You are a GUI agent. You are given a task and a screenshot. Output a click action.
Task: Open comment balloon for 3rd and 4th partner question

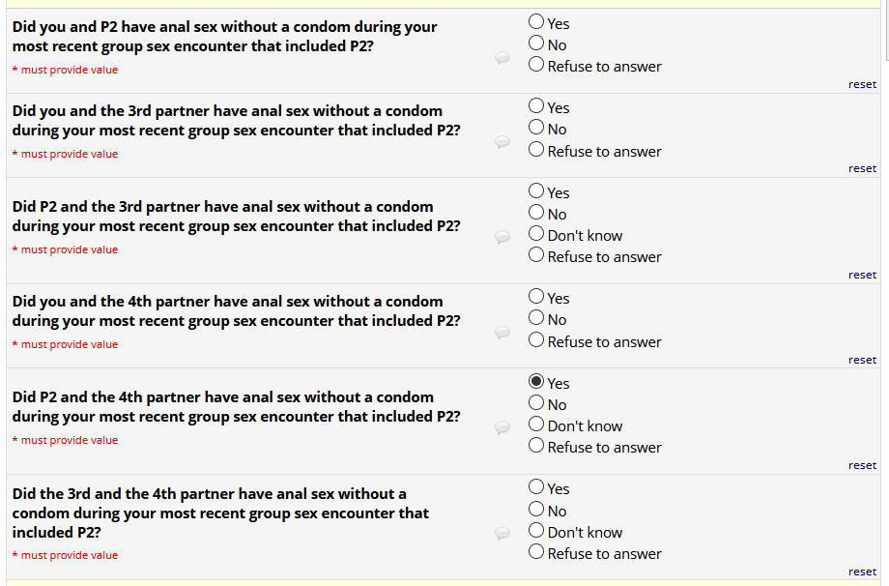click(502, 533)
